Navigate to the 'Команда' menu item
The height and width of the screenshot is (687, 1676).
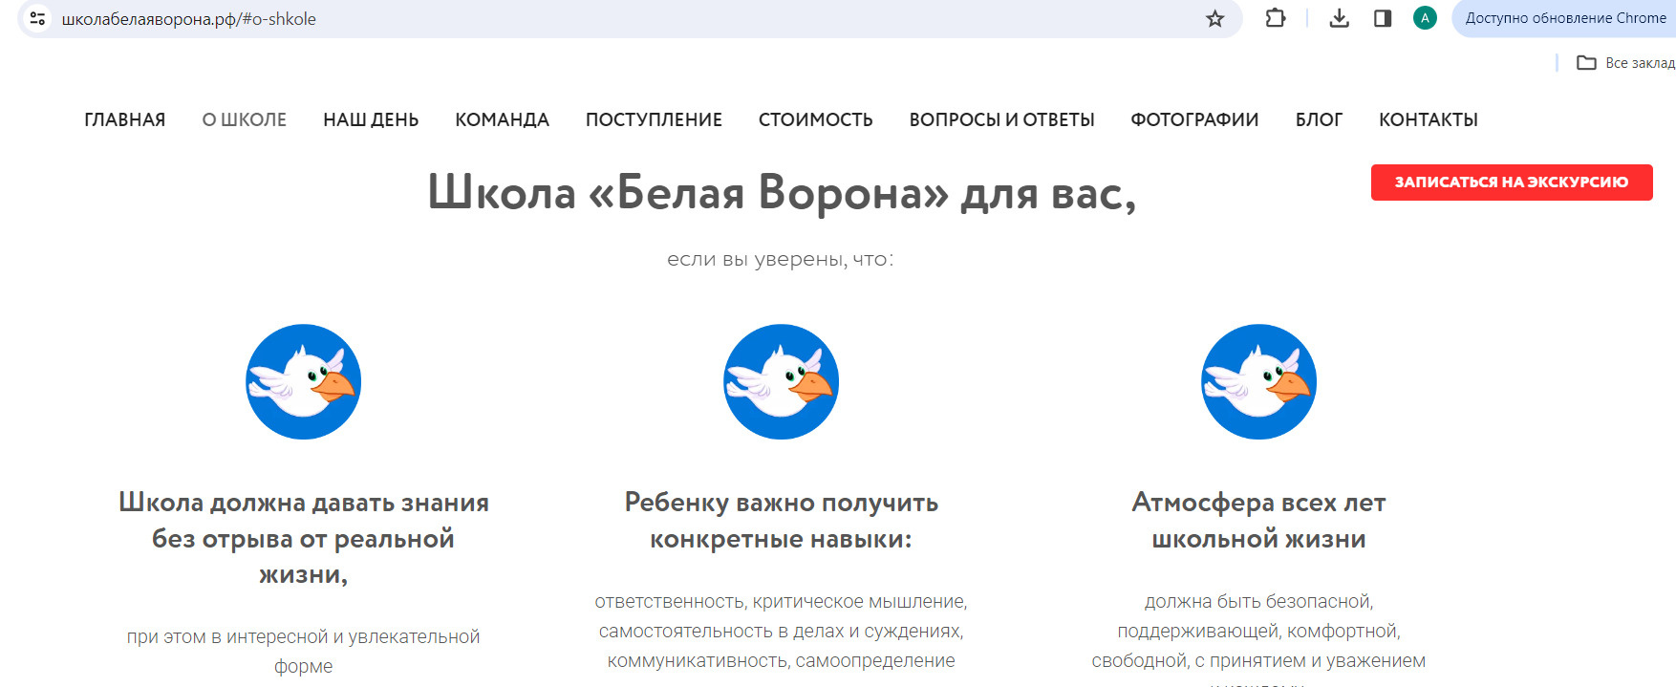pyautogui.click(x=502, y=119)
